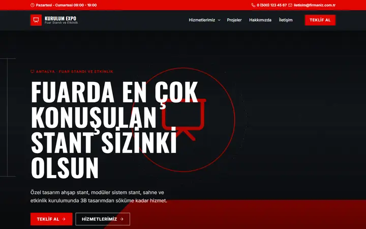Click arrow icon inside HİZMETLERİMİZ button
366x229 pixels.
(x=121, y=219)
